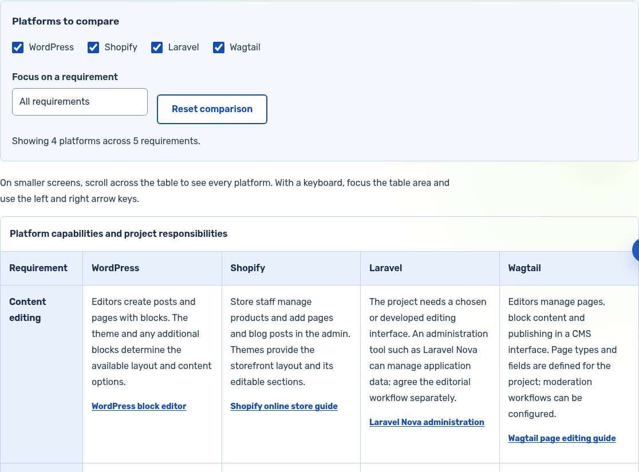Open the Laravel Nova administration link
This screenshot has height=472, width=639.
coord(427,422)
